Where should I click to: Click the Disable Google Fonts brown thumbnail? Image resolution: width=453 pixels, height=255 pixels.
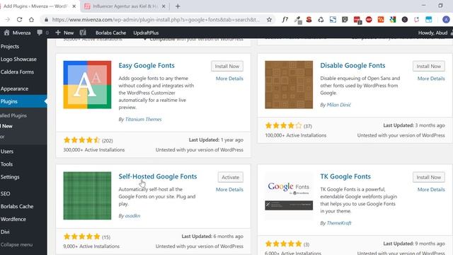(289, 85)
